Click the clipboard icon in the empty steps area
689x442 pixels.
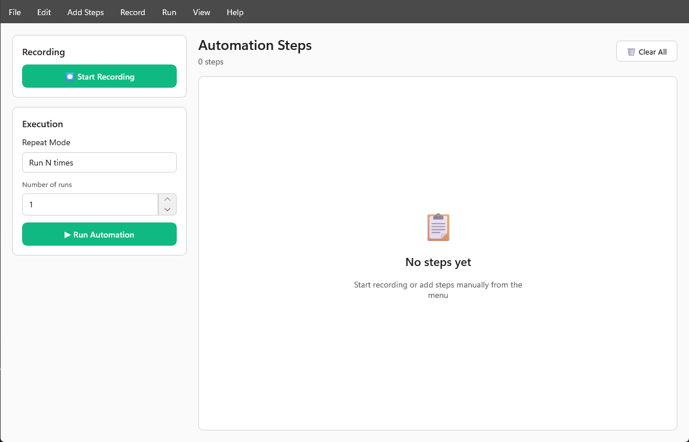(438, 227)
